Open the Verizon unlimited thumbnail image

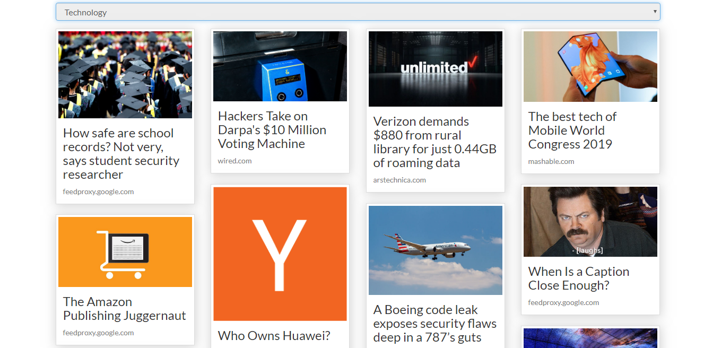tap(436, 69)
